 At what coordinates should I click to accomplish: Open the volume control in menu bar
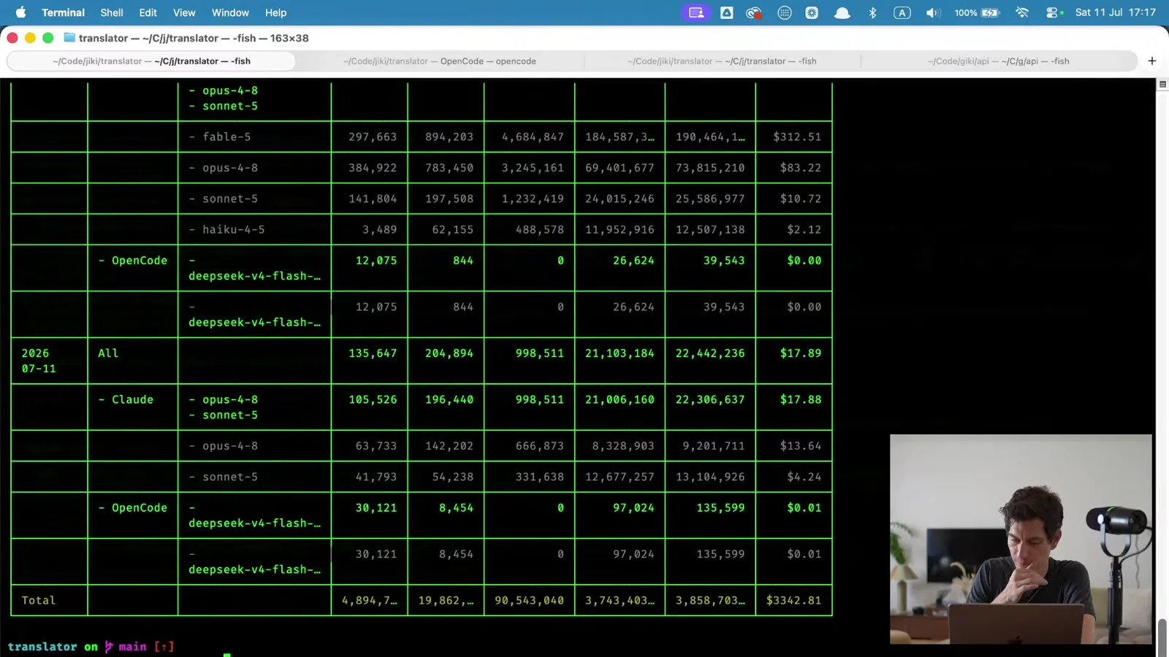(x=932, y=12)
